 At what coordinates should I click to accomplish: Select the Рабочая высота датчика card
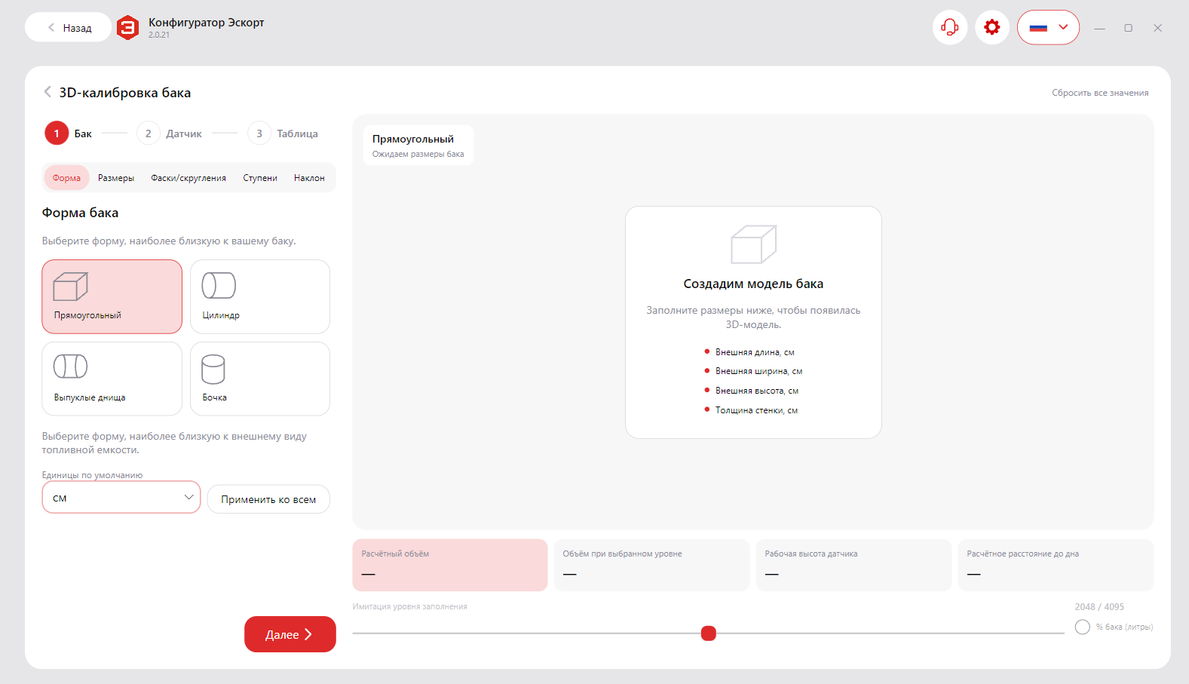tap(854, 565)
